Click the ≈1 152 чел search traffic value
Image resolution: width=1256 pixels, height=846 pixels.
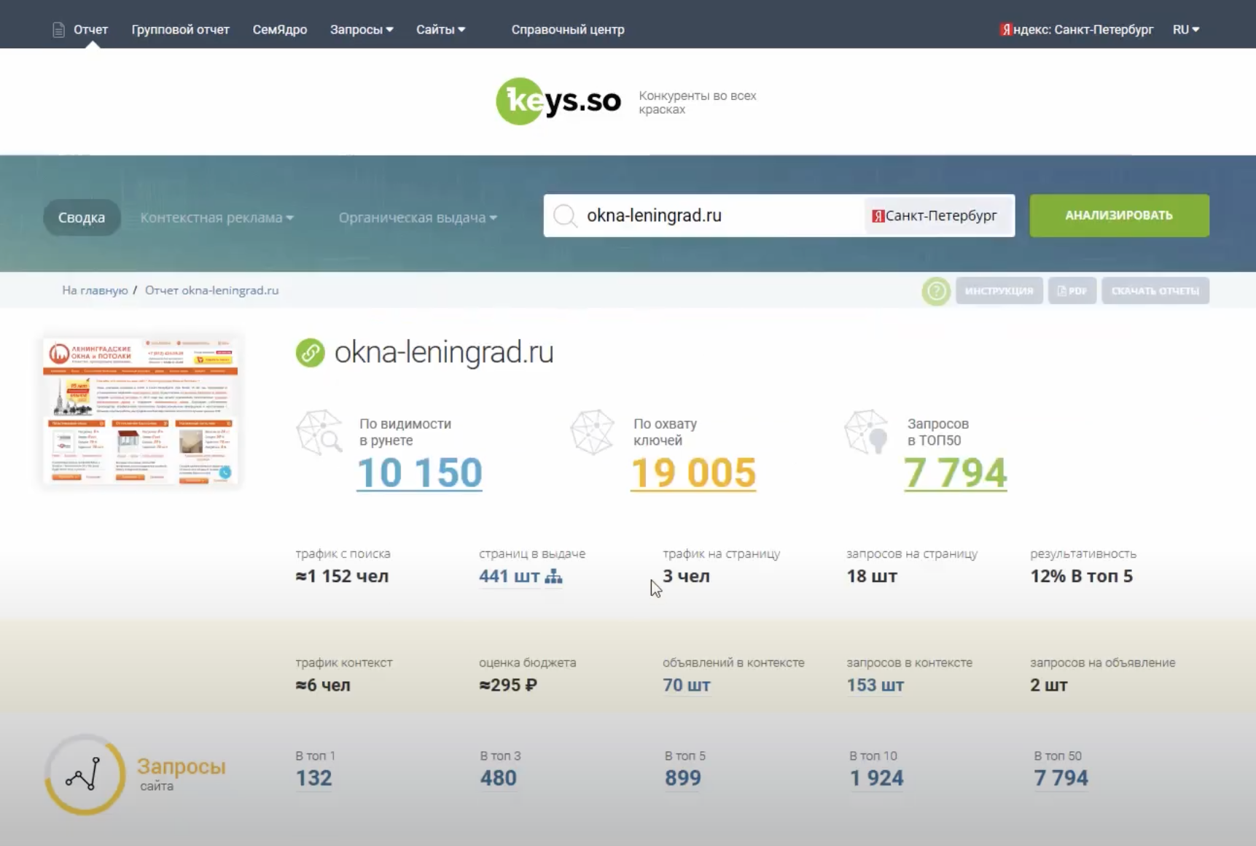pos(342,576)
